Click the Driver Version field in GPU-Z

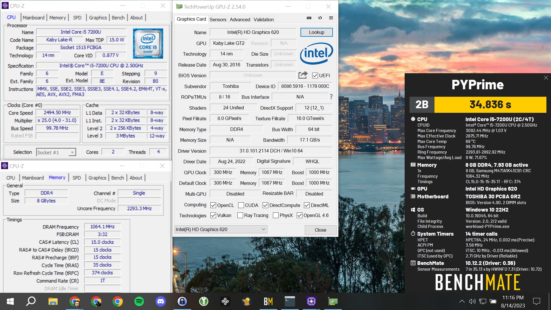[x=271, y=151]
